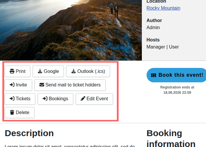
Task: Click the sign-in arrow icon beside Invite
Action: pos(12,85)
